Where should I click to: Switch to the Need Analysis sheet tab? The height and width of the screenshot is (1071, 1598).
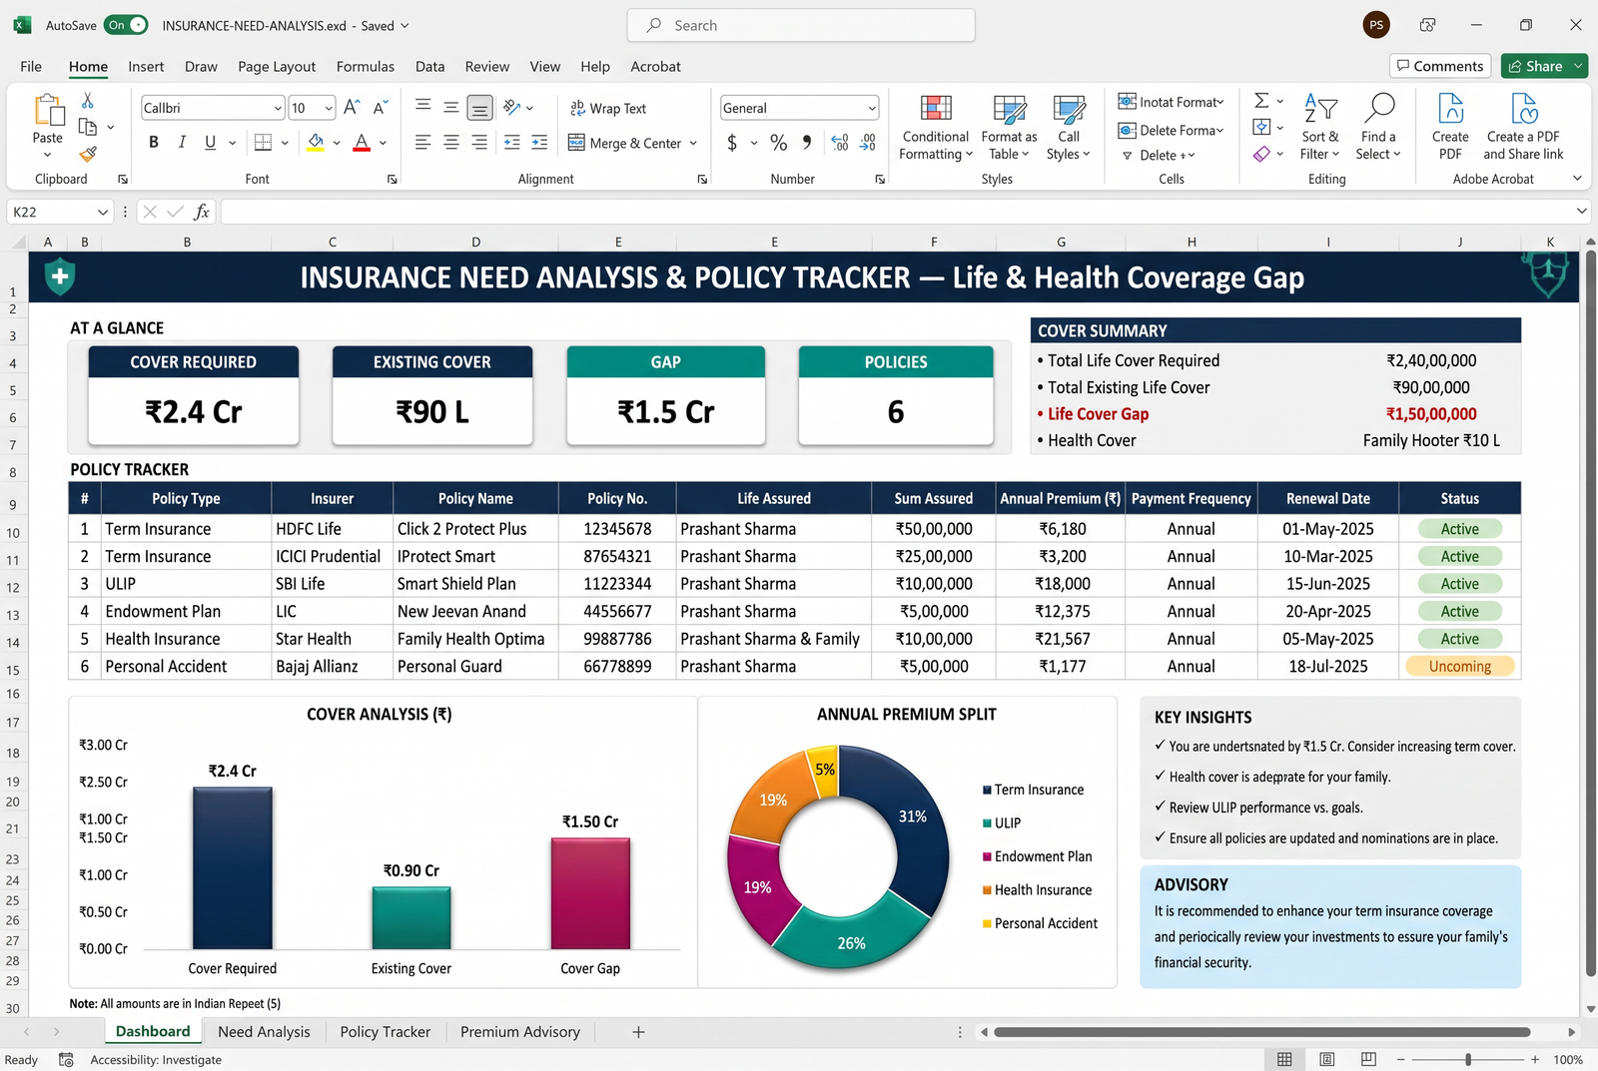[x=264, y=1032]
